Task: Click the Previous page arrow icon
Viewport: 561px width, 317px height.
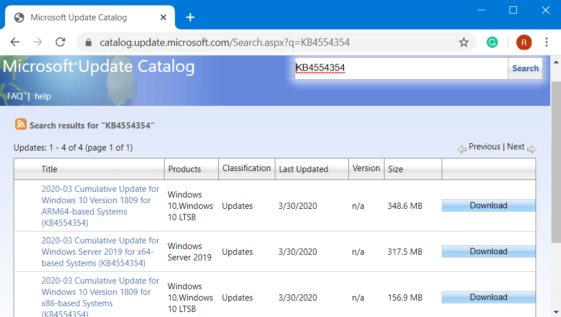Action: click(462, 149)
